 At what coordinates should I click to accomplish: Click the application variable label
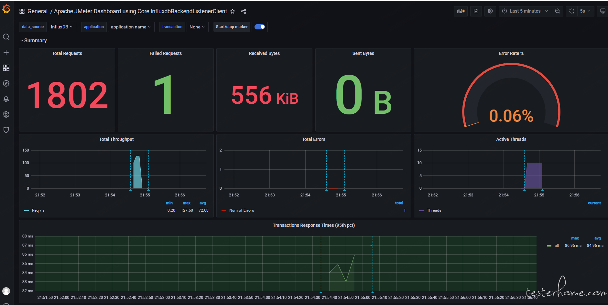pyautogui.click(x=94, y=27)
